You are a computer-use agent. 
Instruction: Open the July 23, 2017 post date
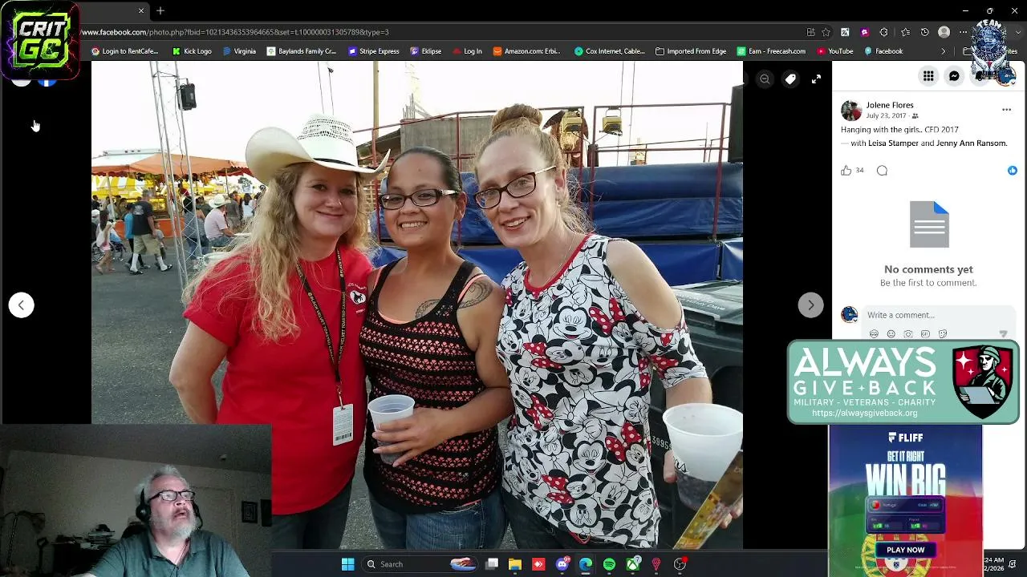pos(886,115)
